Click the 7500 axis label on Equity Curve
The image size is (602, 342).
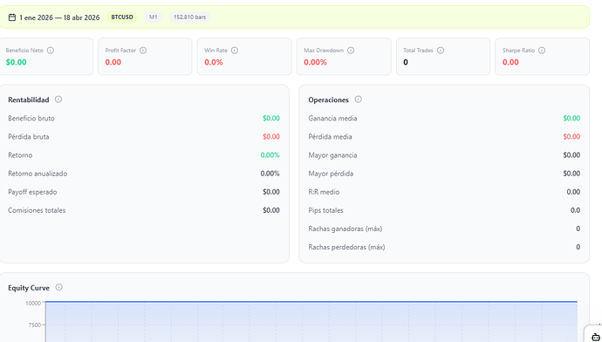[x=34, y=325]
